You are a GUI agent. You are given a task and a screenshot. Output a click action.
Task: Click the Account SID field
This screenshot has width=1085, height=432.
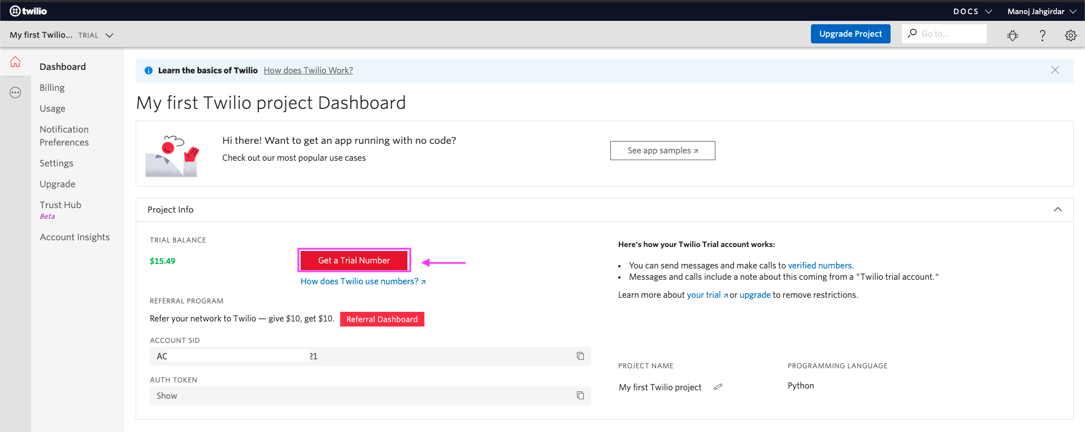370,356
